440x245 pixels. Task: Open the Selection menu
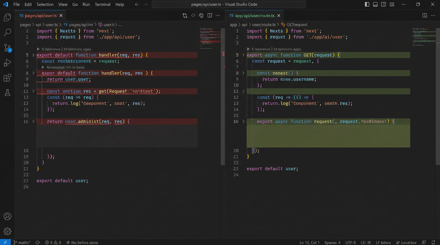[45, 4]
